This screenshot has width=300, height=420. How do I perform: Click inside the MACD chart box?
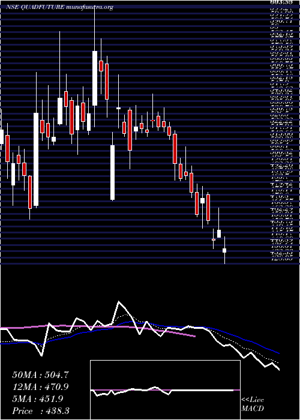tap(165, 390)
